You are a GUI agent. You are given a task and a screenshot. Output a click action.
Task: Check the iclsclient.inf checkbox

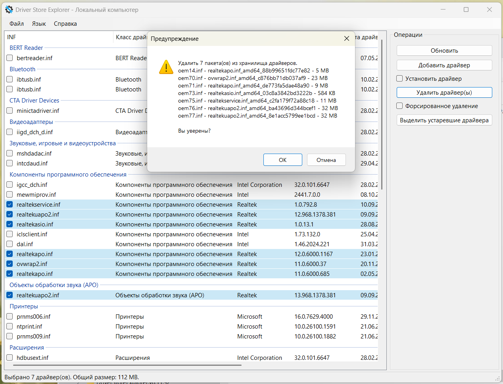10,234
